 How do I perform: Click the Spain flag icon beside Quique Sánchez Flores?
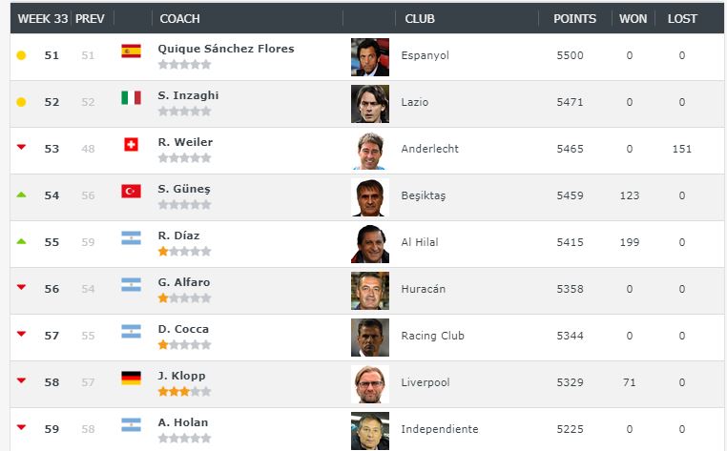pyautogui.click(x=132, y=51)
